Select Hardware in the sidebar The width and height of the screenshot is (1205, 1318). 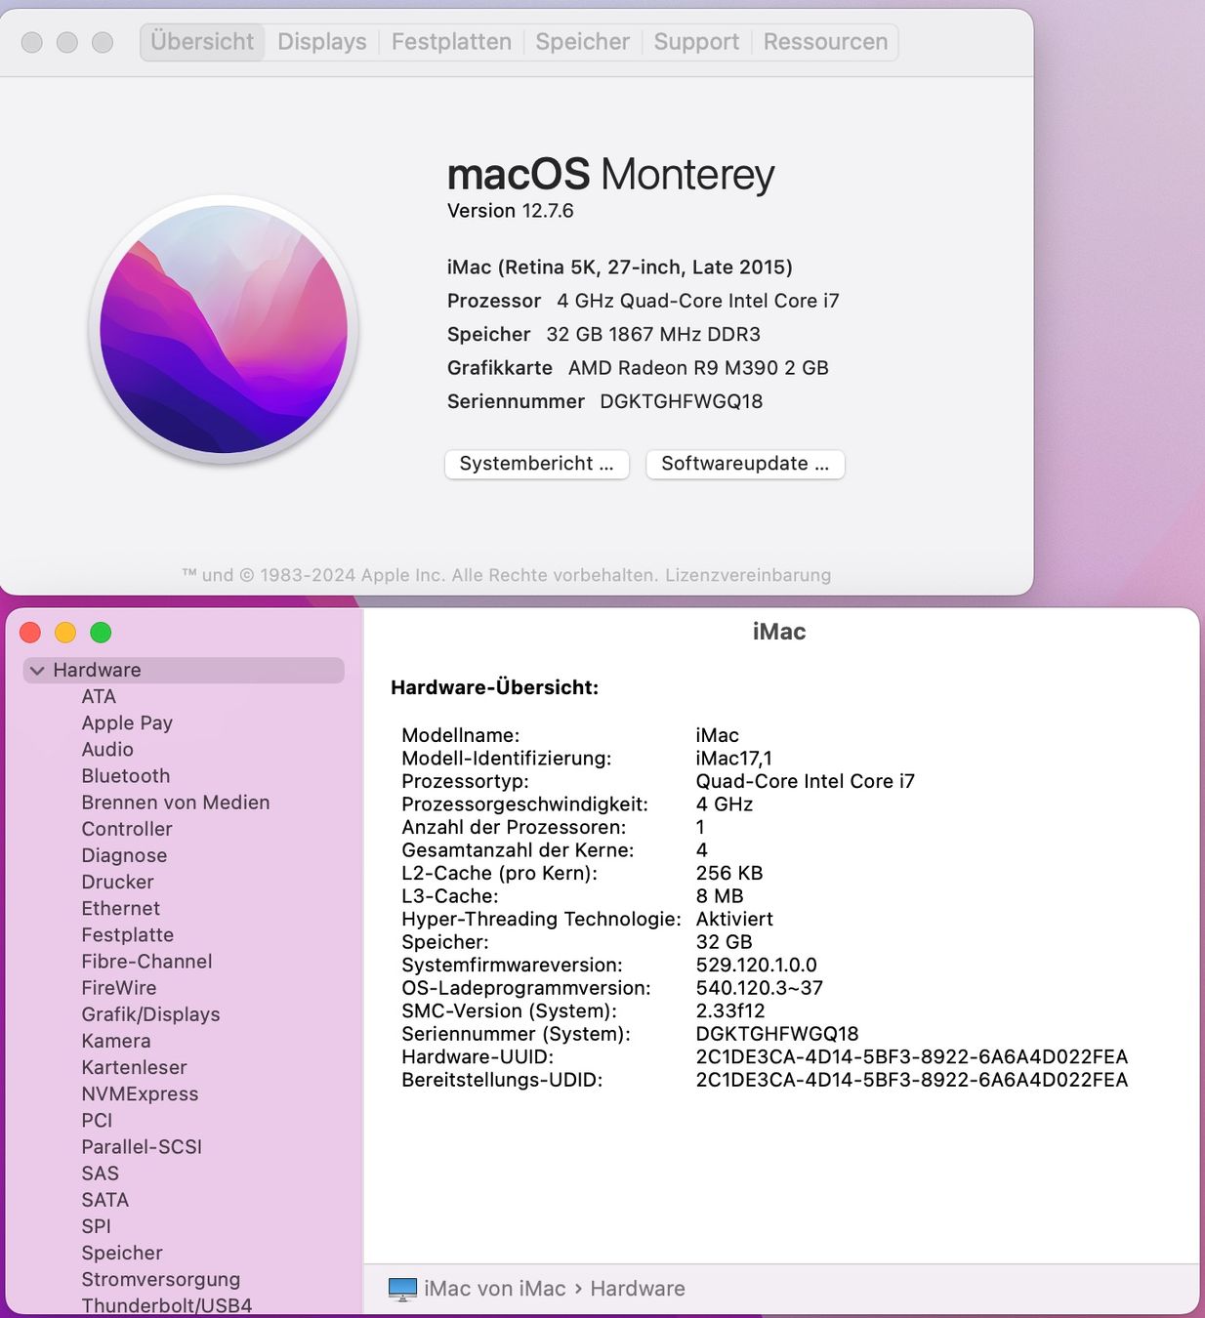[184, 670]
